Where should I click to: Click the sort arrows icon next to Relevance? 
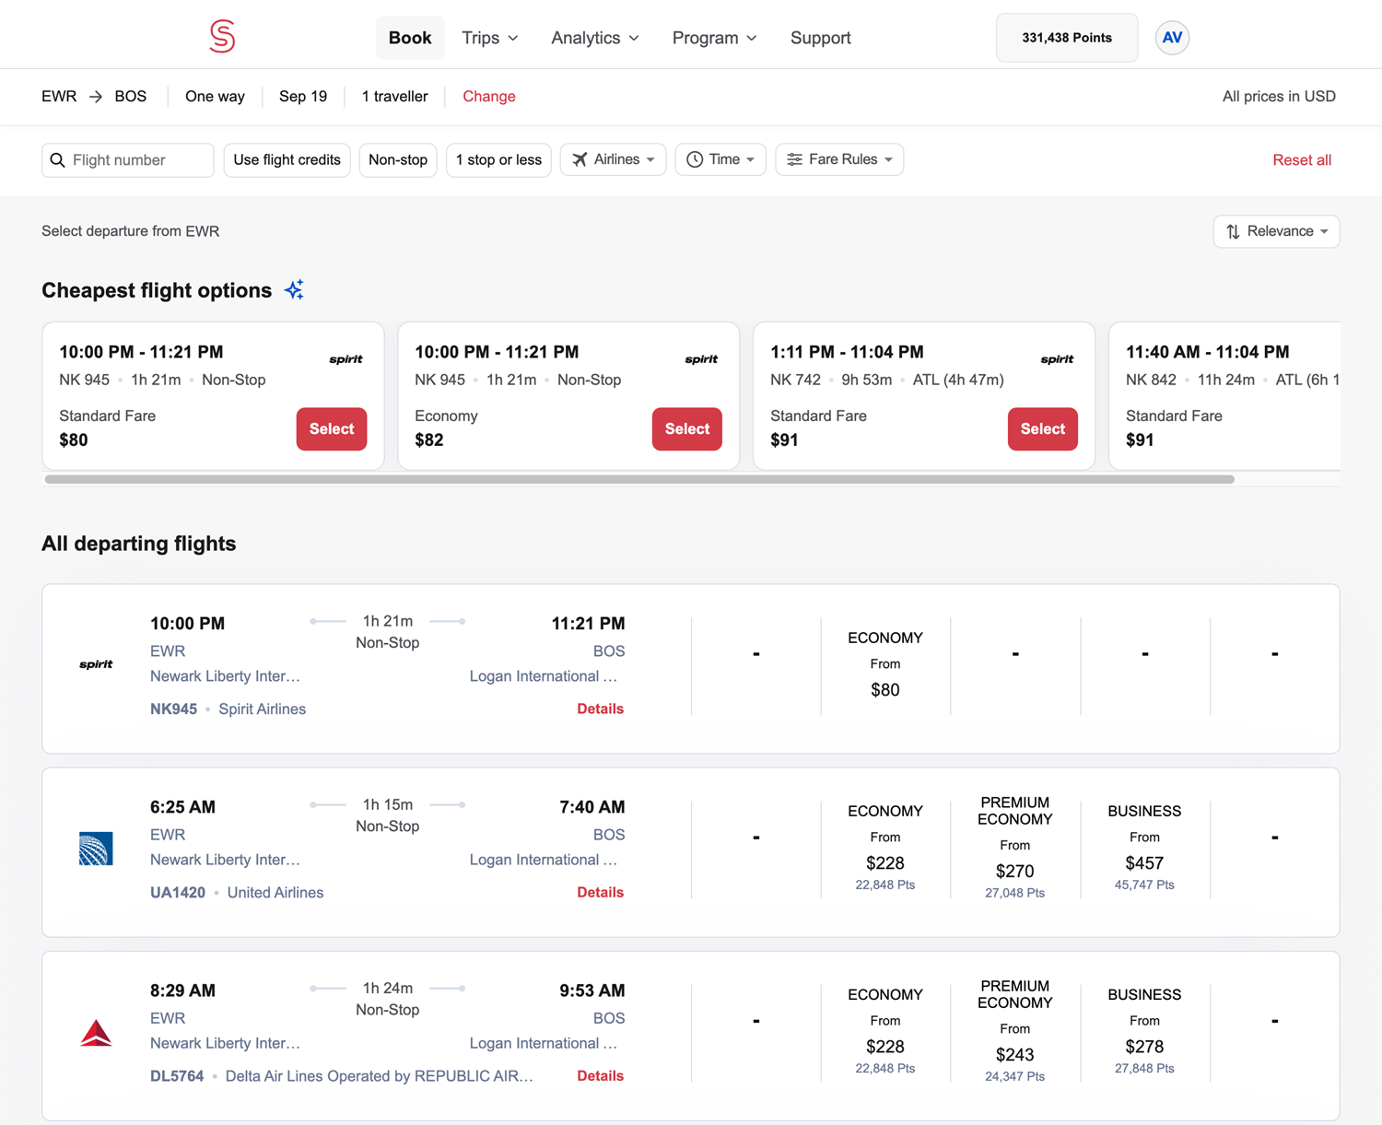click(1233, 231)
